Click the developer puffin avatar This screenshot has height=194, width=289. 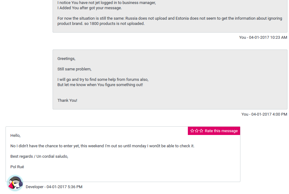tap(15, 183)
